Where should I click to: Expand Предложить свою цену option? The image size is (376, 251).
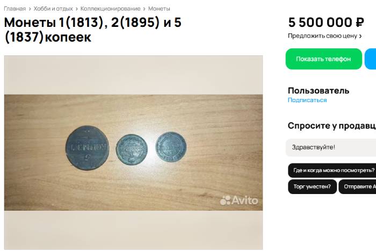click(324, 36)
